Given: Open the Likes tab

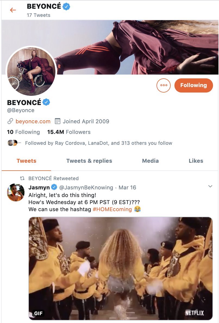Looking at the screenshot, I should click(x=196, y=161).
